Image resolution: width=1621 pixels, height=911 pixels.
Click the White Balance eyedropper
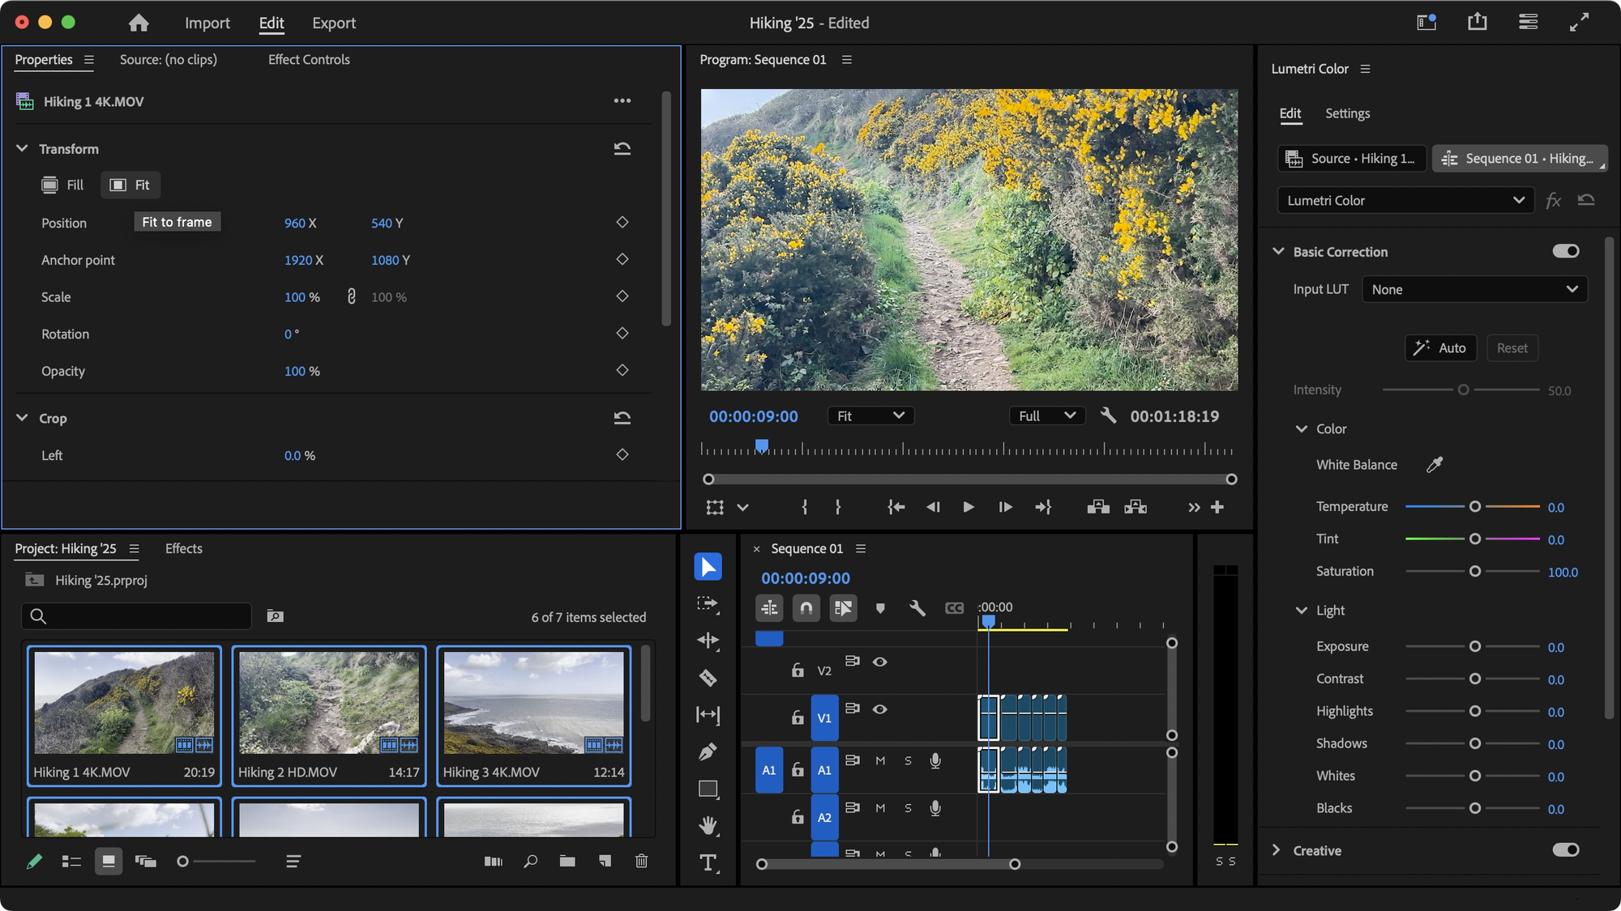pos(1434,464)
